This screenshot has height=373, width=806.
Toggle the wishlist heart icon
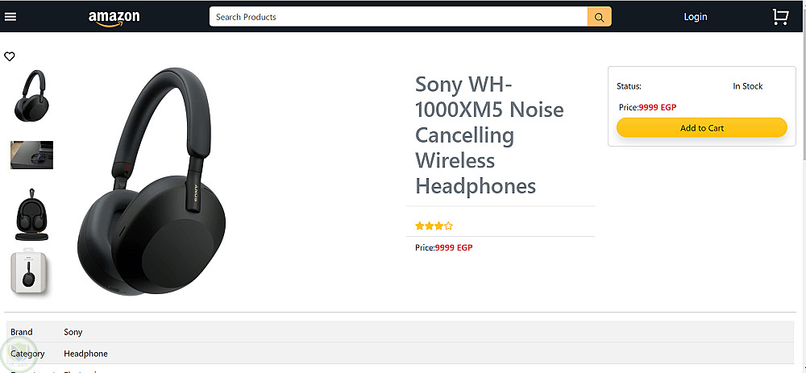pyautogui.click(x=10, y=56)
